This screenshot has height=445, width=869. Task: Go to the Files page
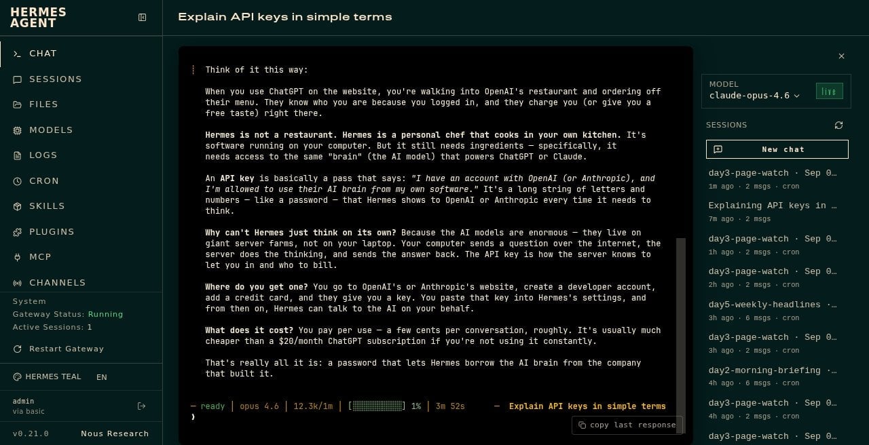81,104
